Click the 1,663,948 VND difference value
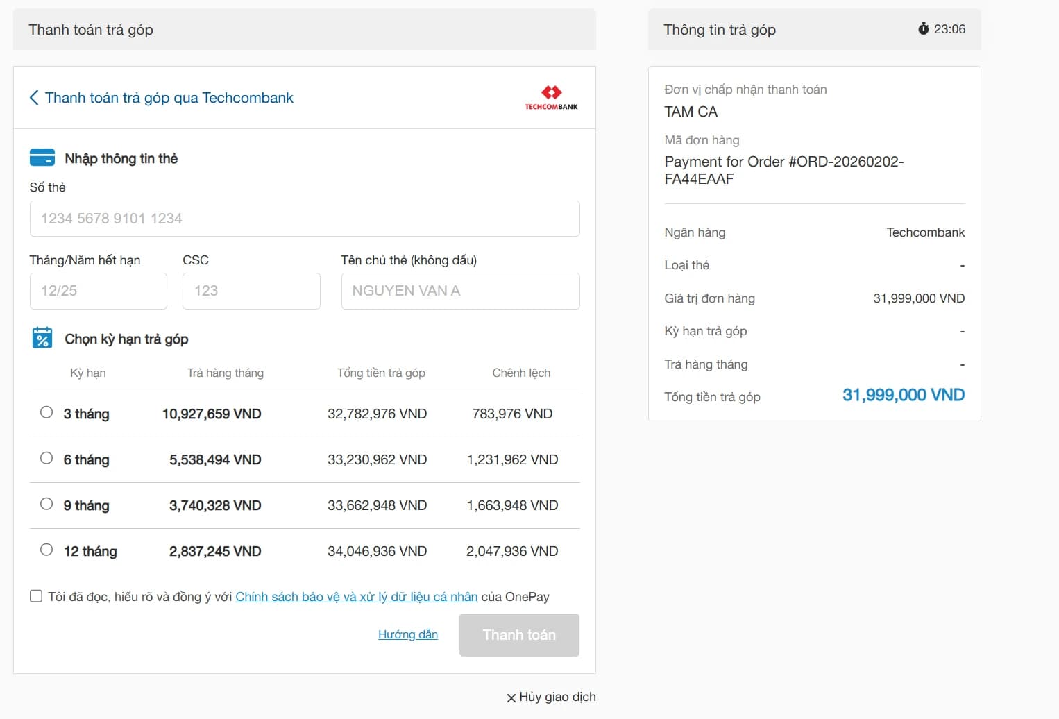 (512, 505)
